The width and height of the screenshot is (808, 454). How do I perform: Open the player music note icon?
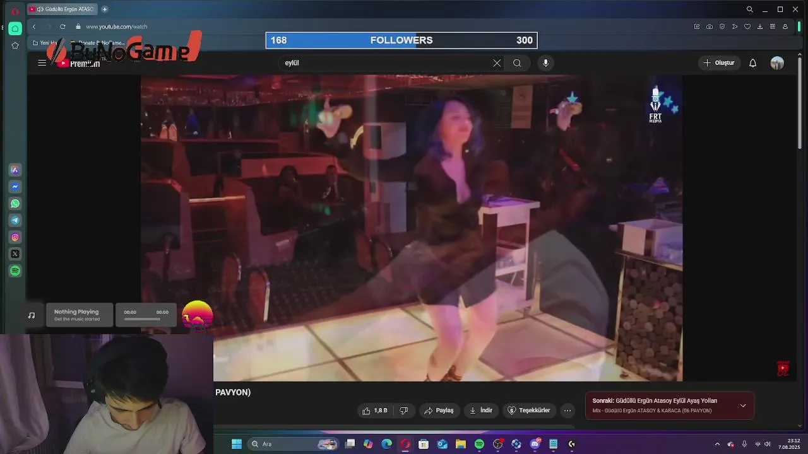32,315
